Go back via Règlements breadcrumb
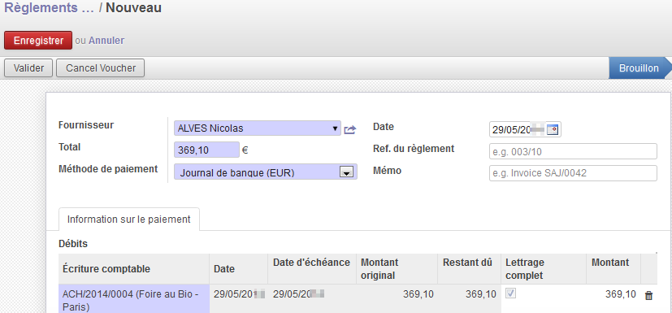Image resolution: width=672 pixels, height=313 pixels. click(x=49, y=7)
